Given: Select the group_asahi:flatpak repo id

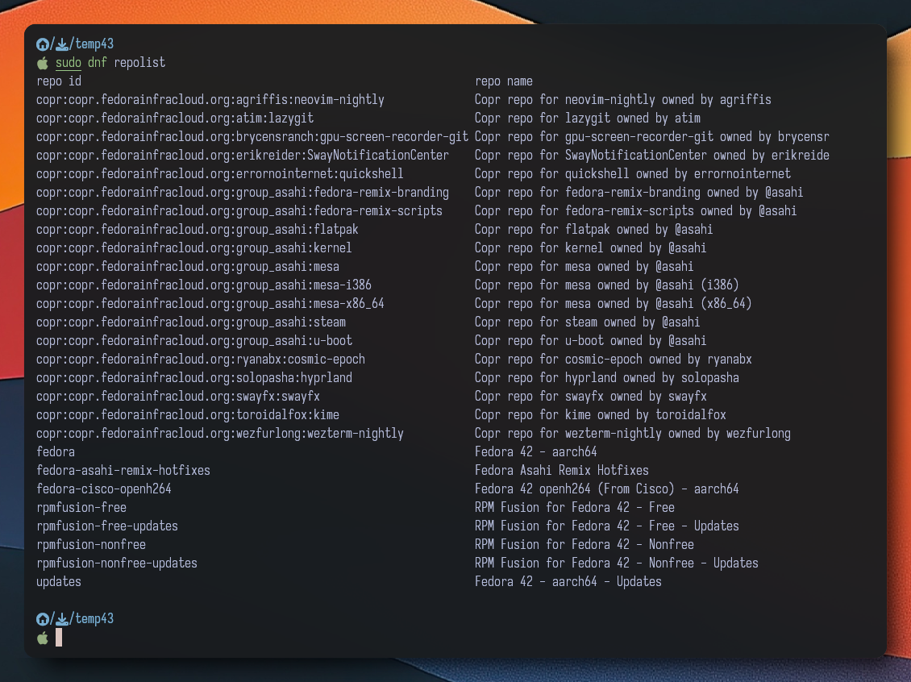Looking at the screenshot, I should (197, 230).
